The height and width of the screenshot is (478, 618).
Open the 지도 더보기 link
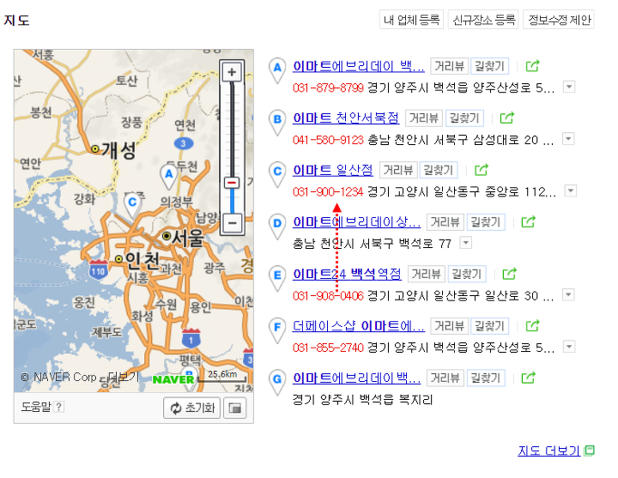pos(548,451)
